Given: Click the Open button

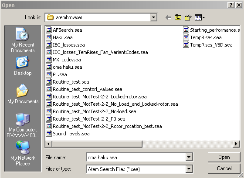Looking at the screenshot, I should pyautogui.click(x=224, y=157).
